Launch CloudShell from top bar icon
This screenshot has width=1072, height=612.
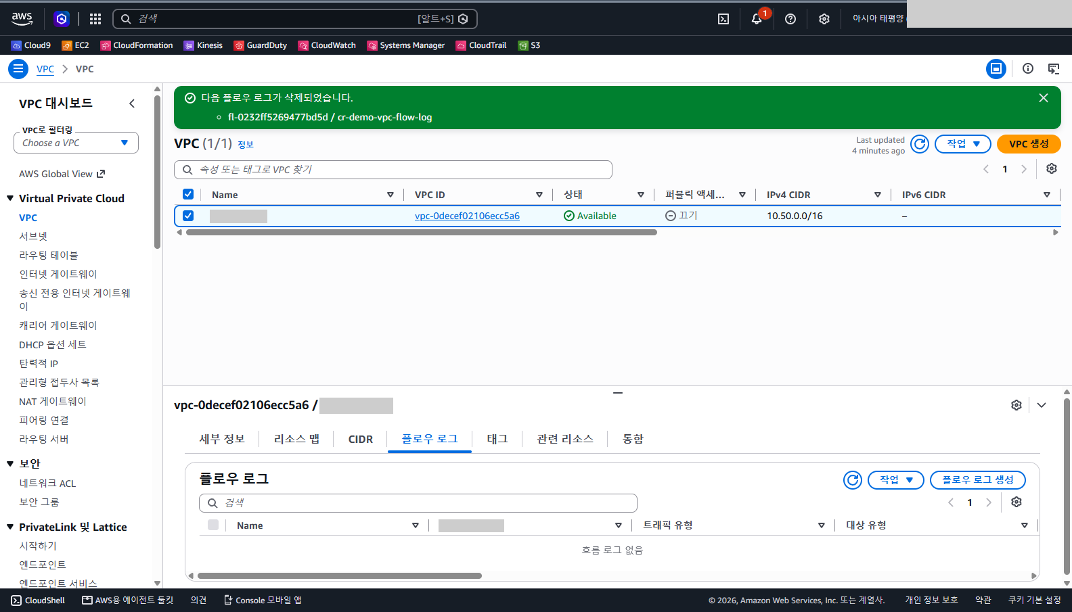(723, 19)
